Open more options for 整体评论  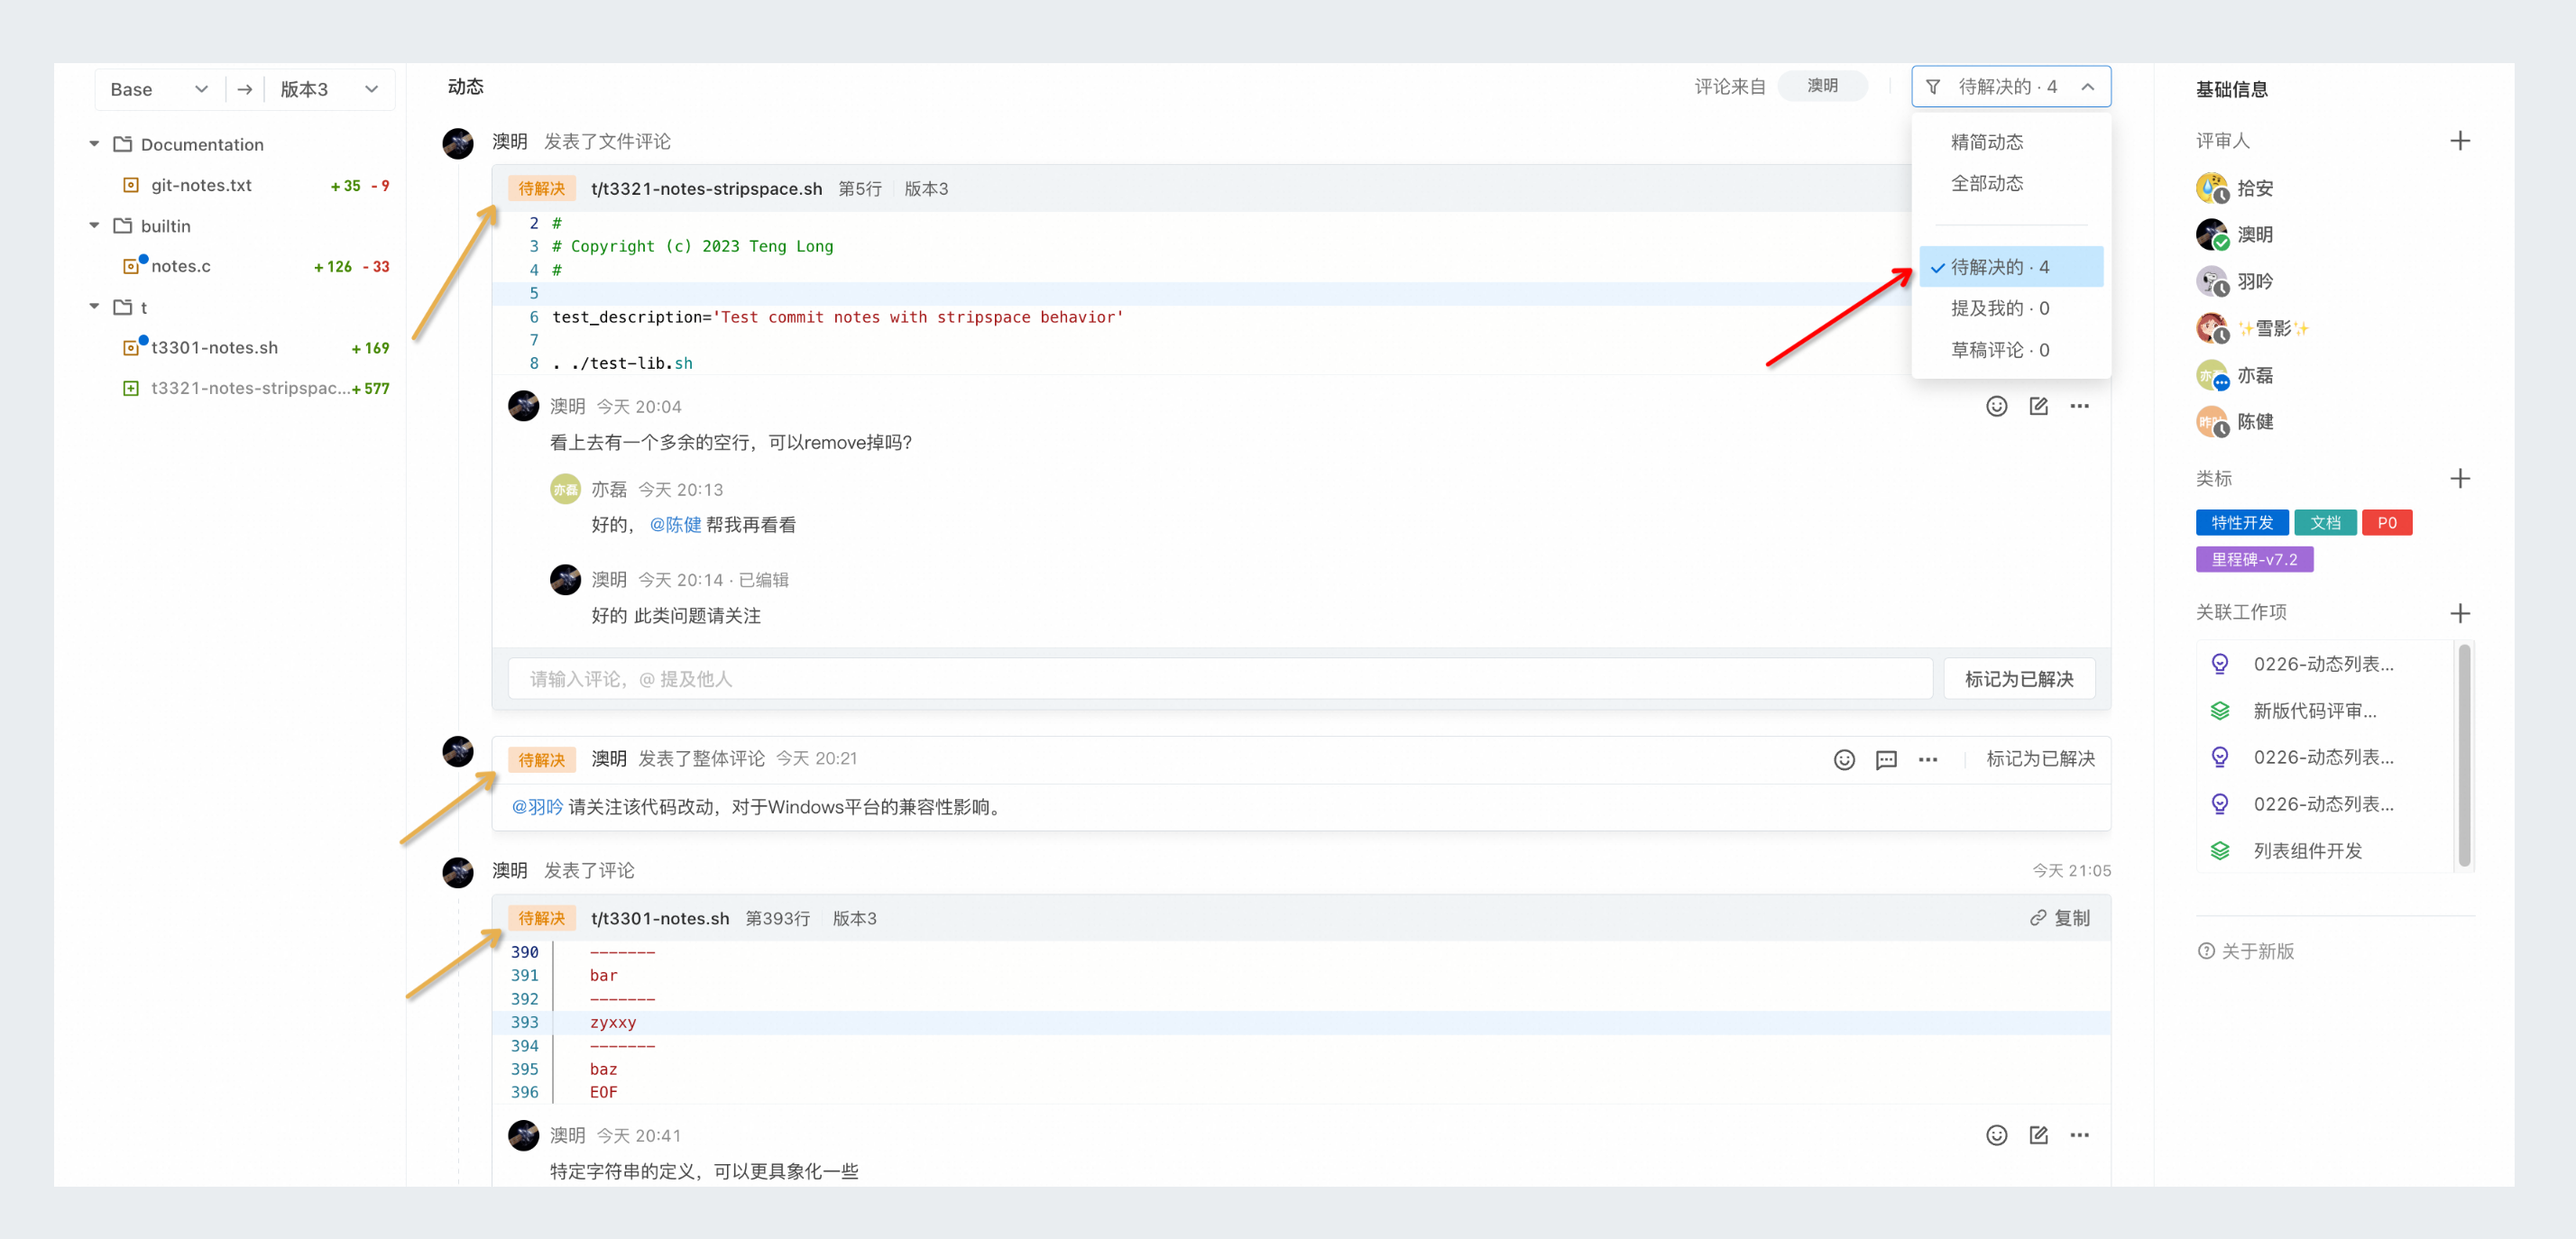[1927, 760]
